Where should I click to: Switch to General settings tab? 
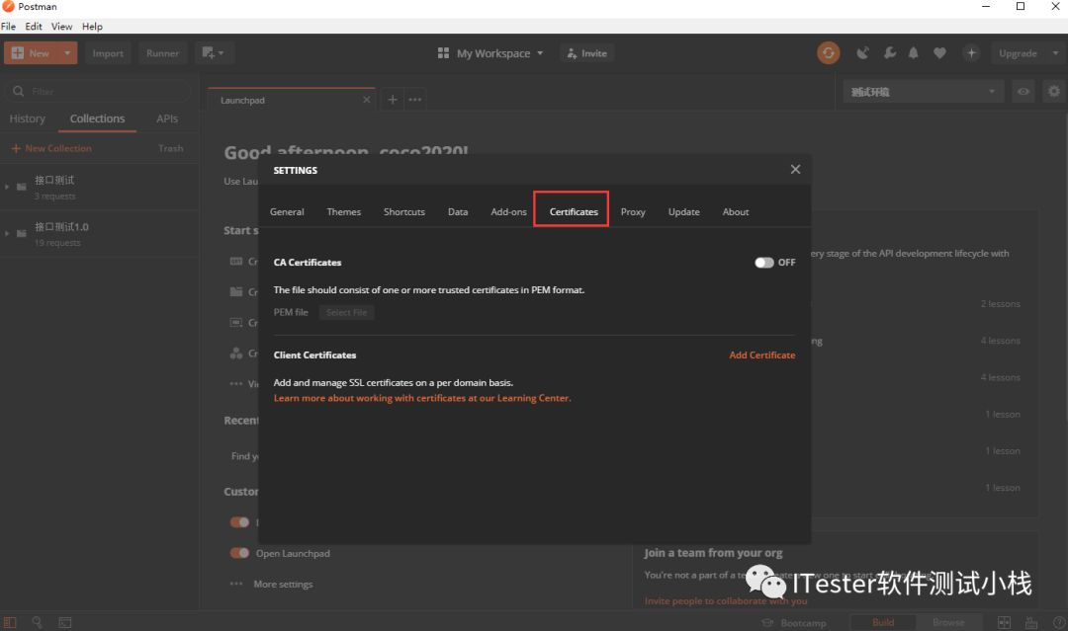287,212
